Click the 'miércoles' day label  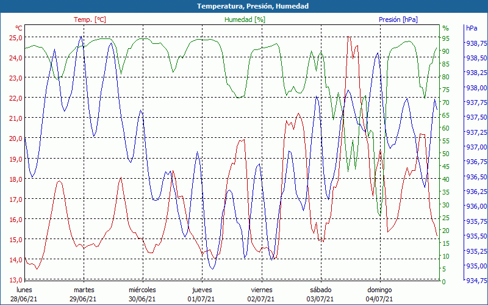tap(142, 290)
